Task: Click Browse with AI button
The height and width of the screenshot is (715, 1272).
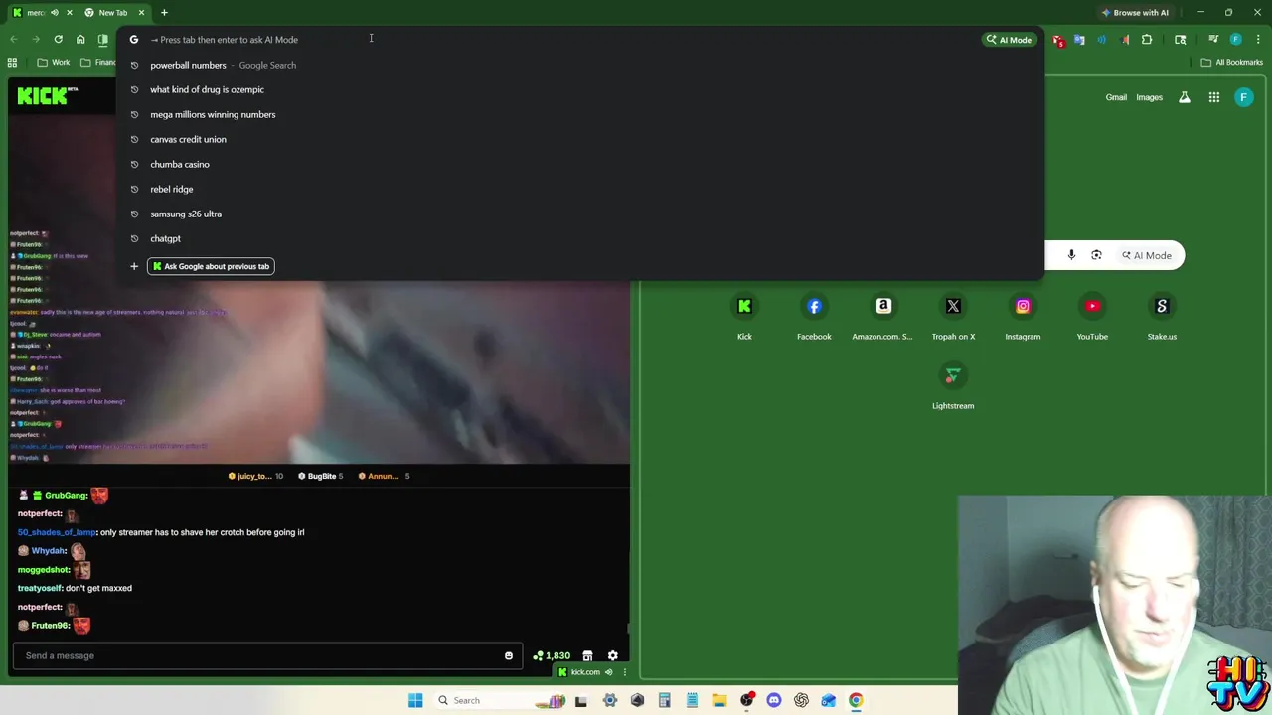Action: coord(1134,12)
